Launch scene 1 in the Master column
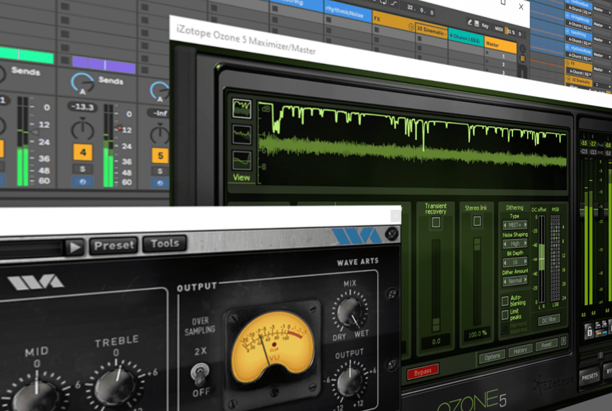 pos(488,53)
